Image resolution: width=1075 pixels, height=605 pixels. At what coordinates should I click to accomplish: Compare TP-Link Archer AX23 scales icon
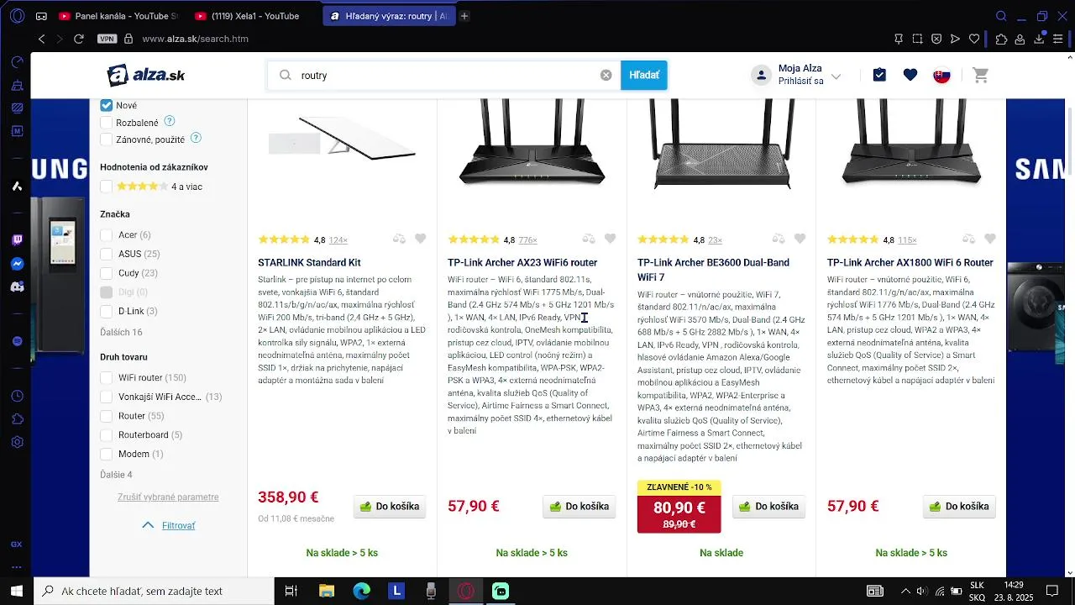590,239
